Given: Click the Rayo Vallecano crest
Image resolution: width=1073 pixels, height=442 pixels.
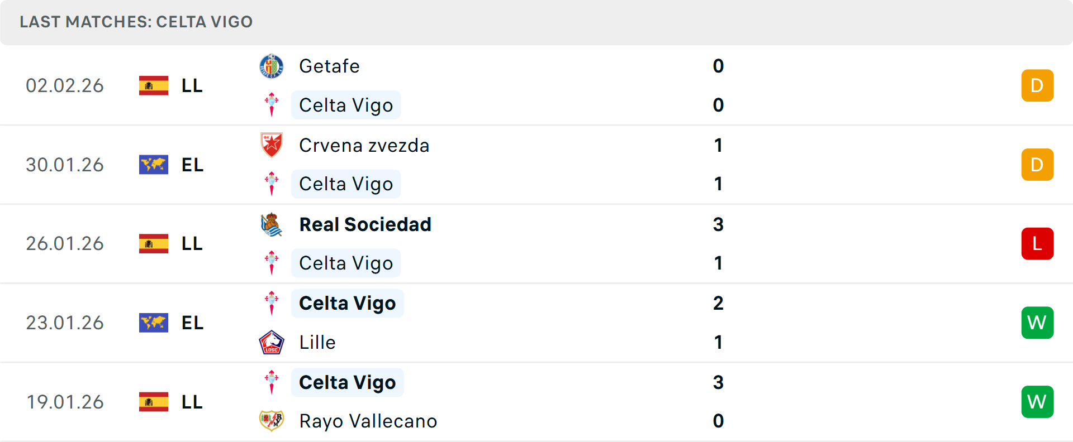Looking at the screenshot, I should pyautogui.click(x=272, y=421).
